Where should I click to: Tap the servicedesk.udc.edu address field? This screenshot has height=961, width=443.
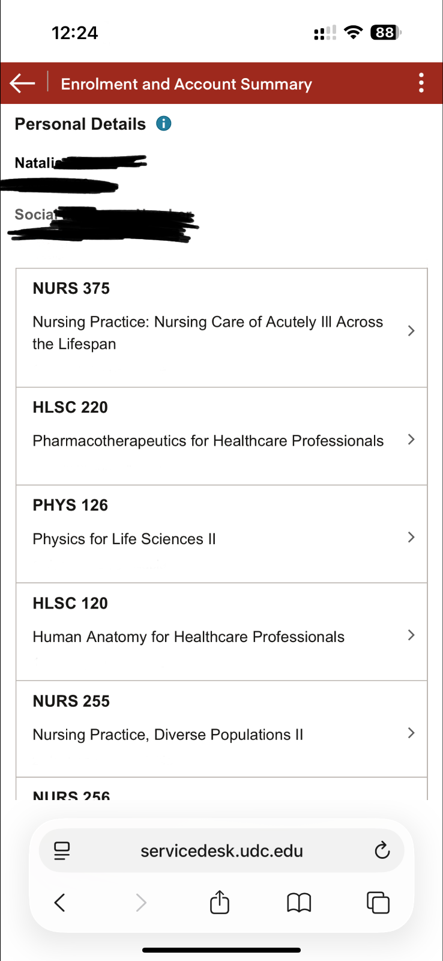(221, 850)
